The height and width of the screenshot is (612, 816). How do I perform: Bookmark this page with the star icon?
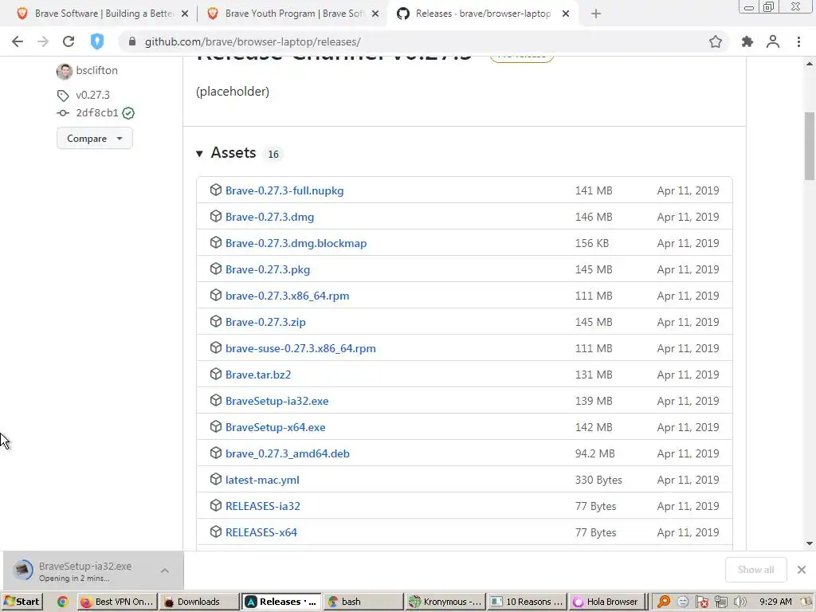coord(716,41)
